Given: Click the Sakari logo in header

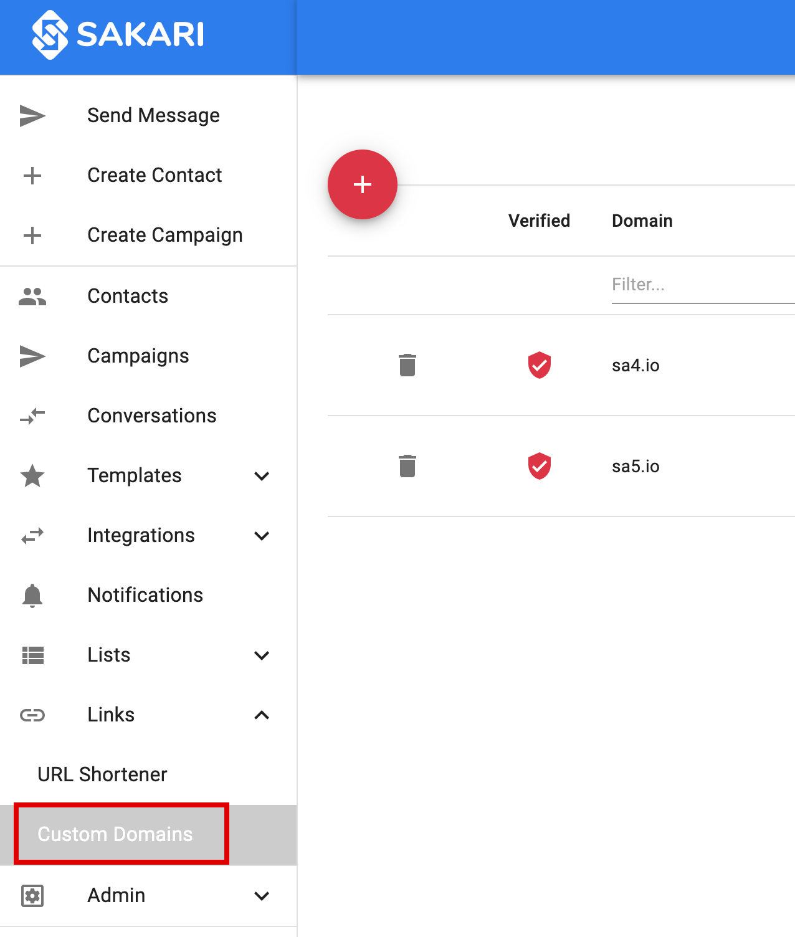Looking at the screenshot, I should [x=118, y=34].
